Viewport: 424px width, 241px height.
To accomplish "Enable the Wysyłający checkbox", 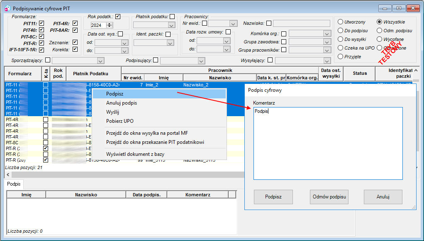I will 270,60.
